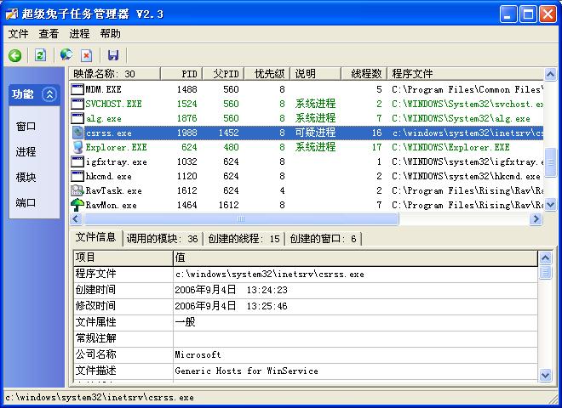Open the 文件 menu

[18, 34]
